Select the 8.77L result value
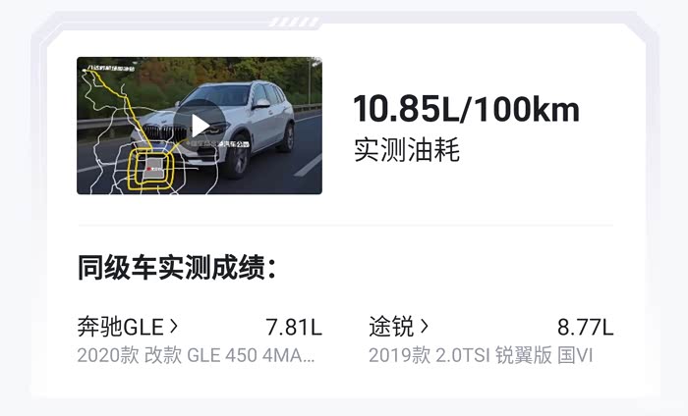Screen dimensions: 688x416 pyautogui.click(x=586, y=327)
